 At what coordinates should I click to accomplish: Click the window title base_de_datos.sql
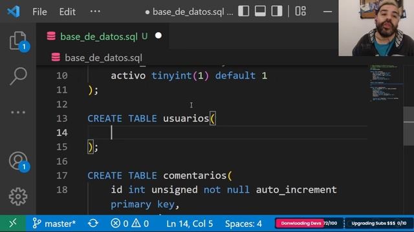click(x=188, y=12)
